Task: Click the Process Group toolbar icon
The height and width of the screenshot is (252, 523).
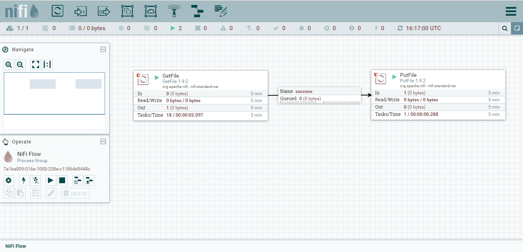Action: point(127,11)
